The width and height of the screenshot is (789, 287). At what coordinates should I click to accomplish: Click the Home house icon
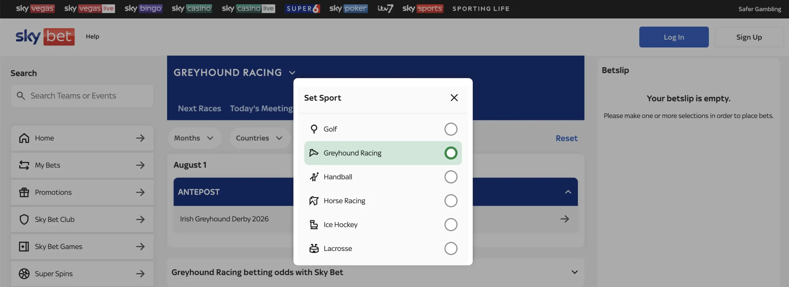(24, 138)
